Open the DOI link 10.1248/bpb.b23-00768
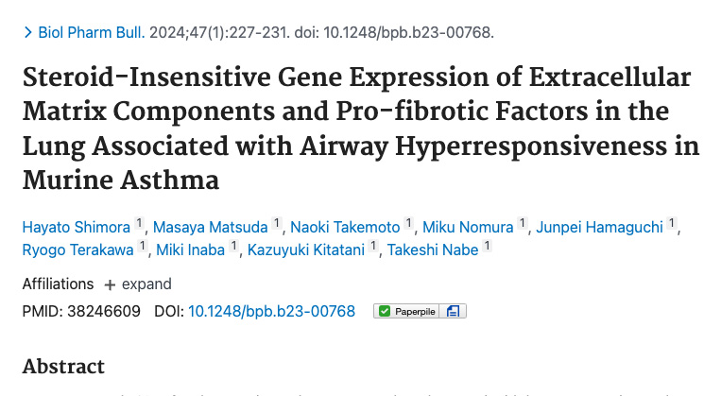This screenshot has height=396, width=704. tap(271, 311)
